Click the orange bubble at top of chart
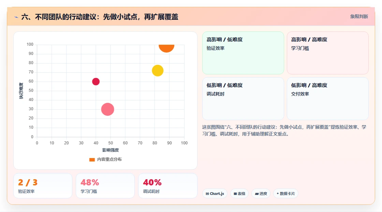The width and height of the screenshot is (382, 212). point(166,48)
